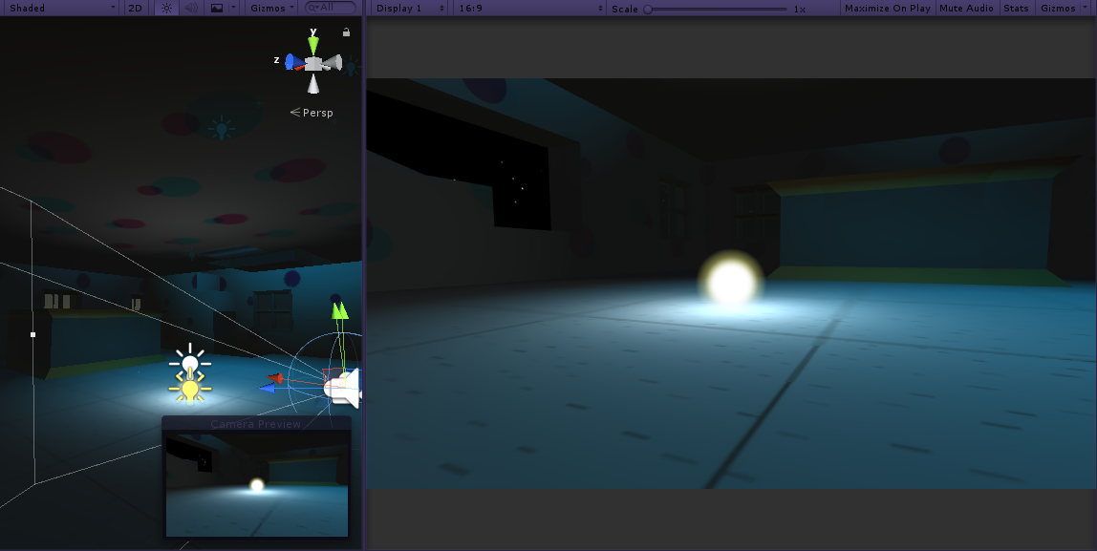
Task: Toggle 2D mode in the Scene view
Action: 134,8
